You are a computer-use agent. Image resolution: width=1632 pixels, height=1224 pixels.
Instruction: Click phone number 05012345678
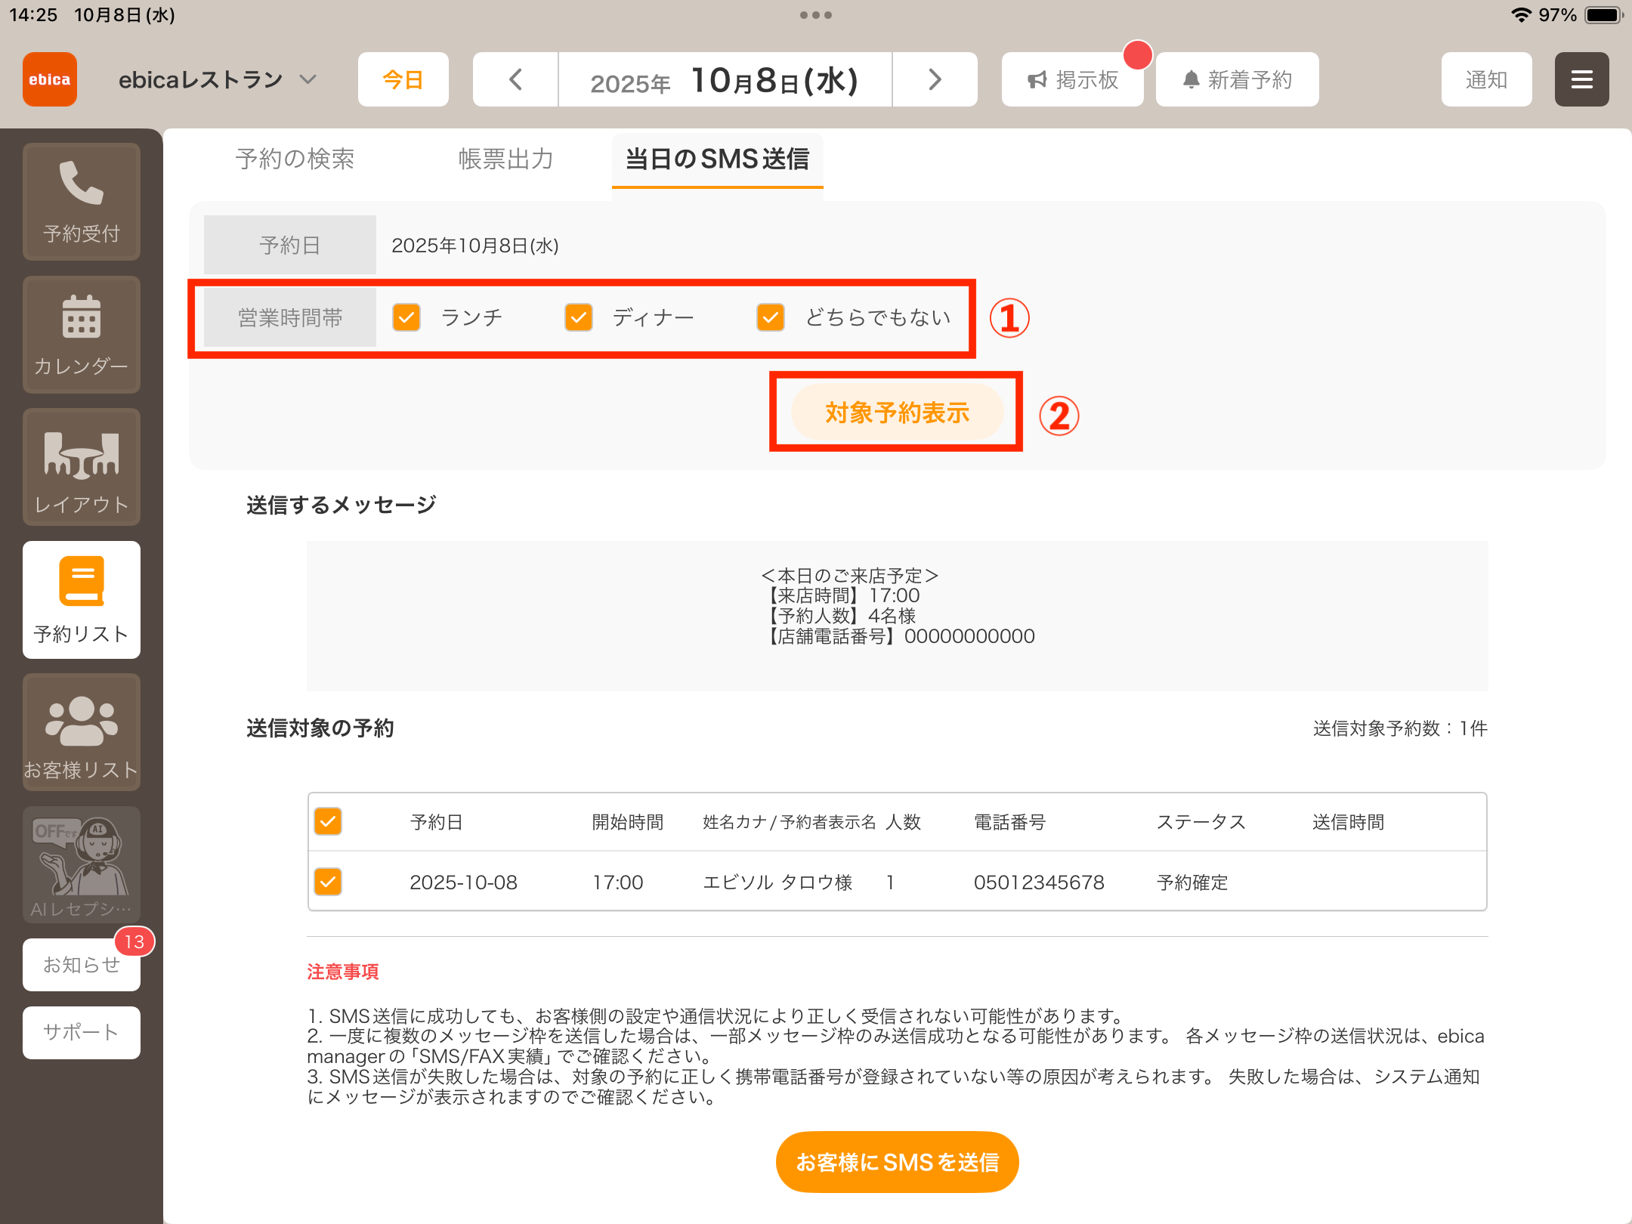coord(1039,882)
